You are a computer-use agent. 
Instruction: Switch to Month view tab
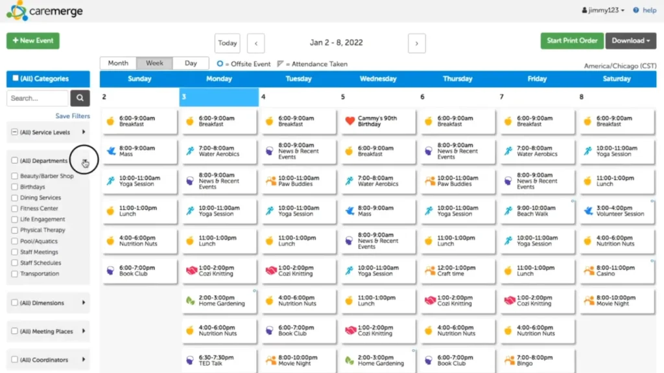point(118,63)
